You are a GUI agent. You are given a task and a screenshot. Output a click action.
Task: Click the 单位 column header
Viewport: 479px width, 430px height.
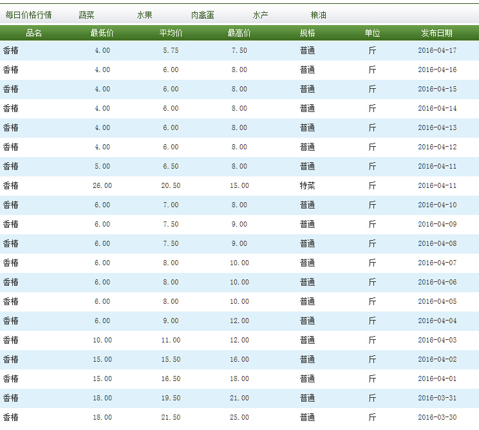point(372,33)
